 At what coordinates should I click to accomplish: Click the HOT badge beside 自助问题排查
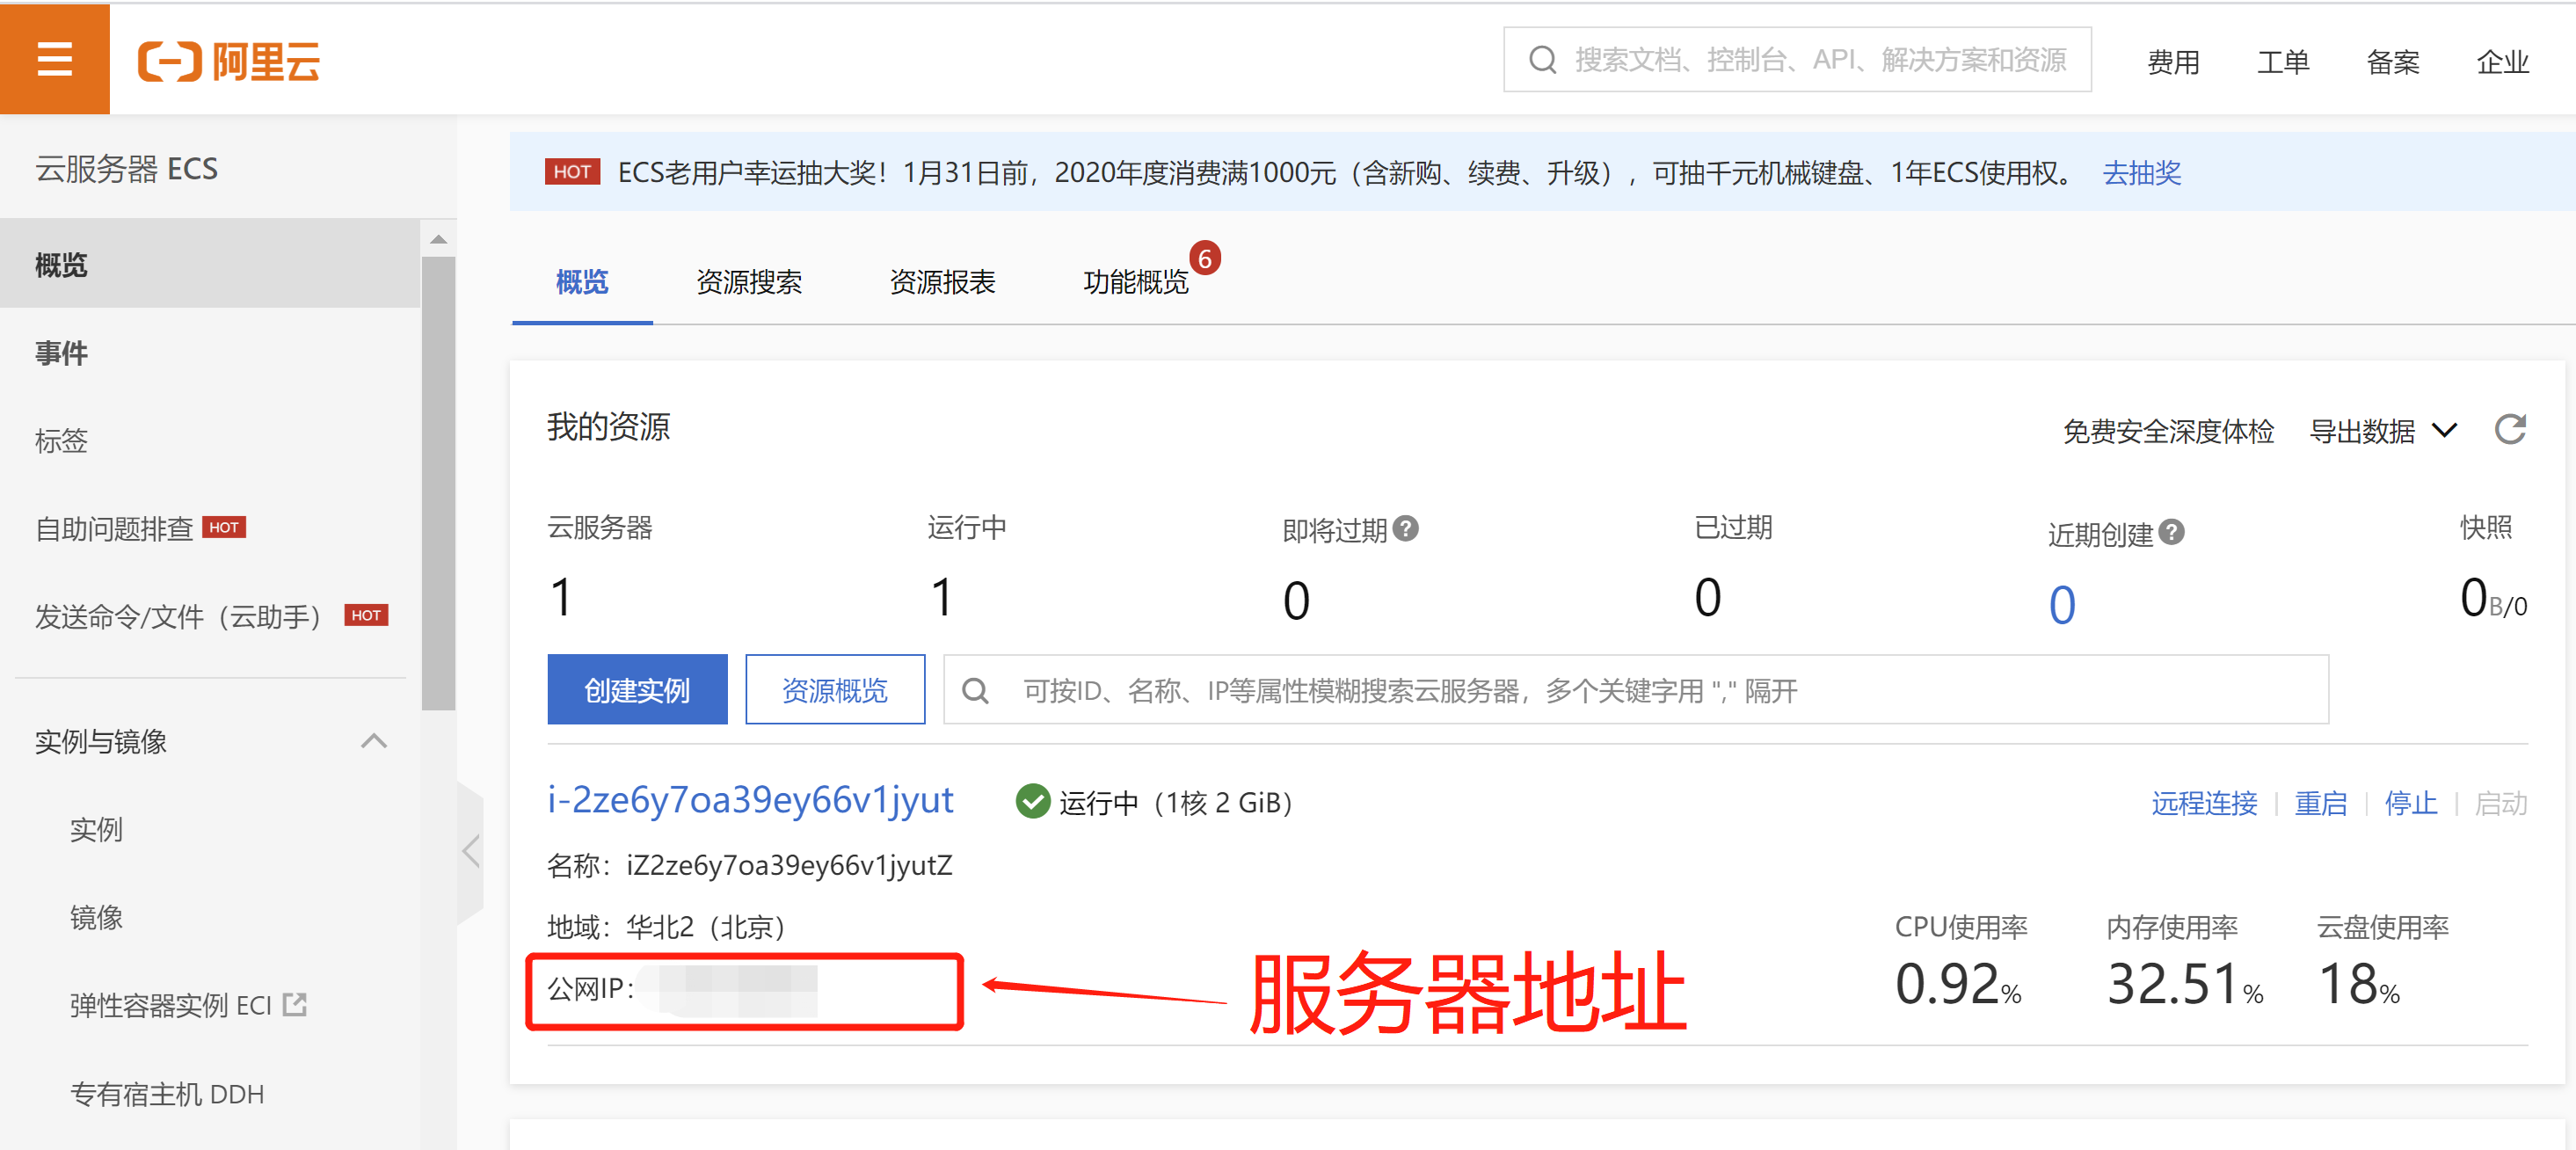point(224,527)
